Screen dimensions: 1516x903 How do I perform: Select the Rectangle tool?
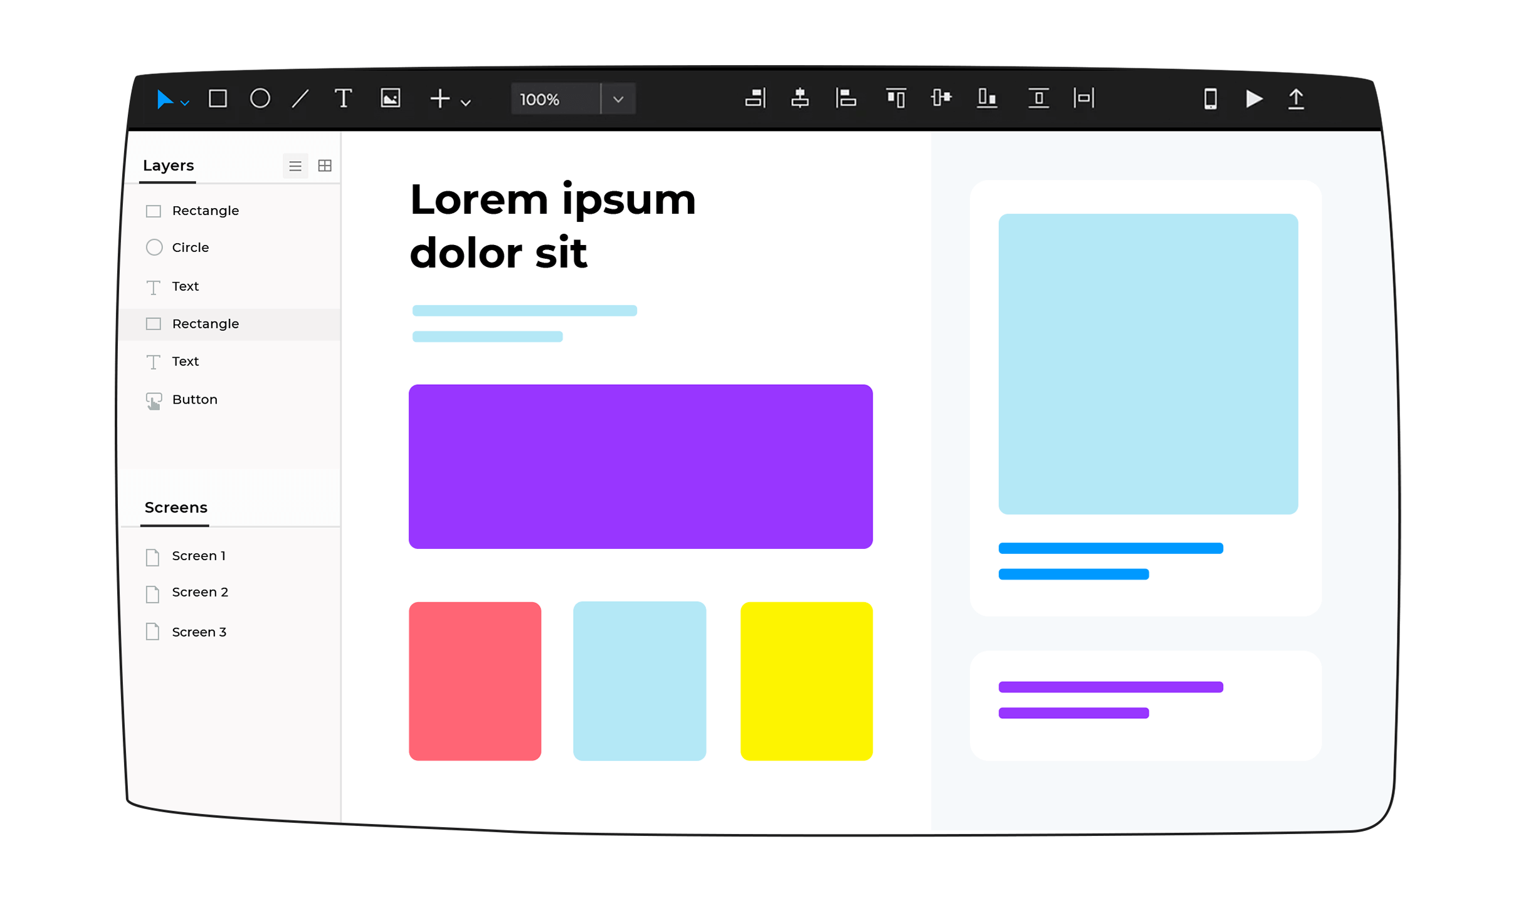click(217, 99)
